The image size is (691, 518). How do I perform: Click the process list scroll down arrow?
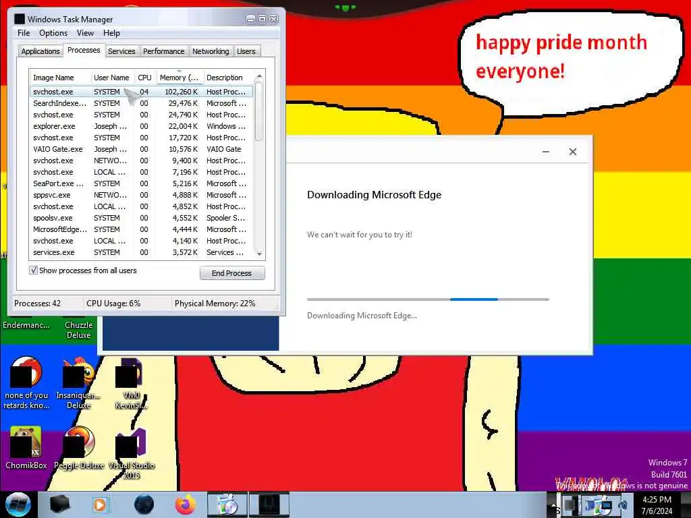point(259,254)
